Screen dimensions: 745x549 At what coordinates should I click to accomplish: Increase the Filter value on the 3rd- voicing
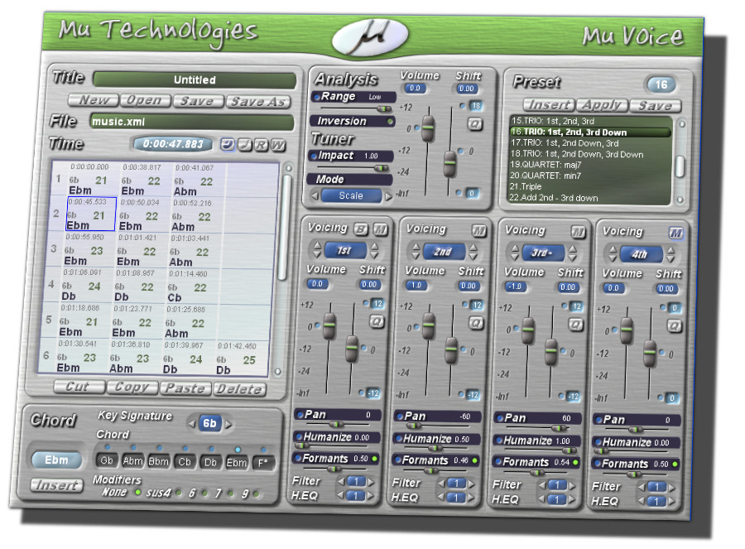pos(572,486)
